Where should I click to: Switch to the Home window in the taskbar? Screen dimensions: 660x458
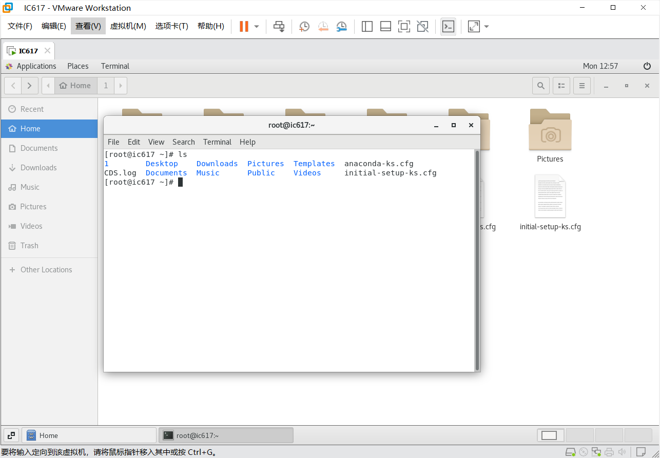89,435
